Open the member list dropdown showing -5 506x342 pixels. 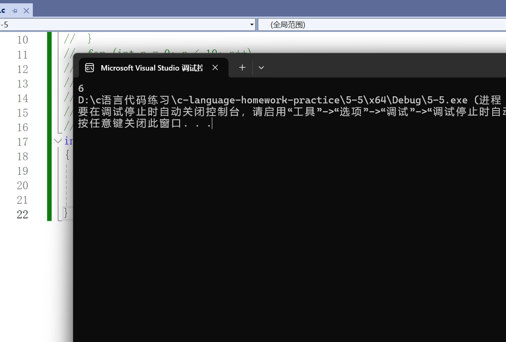pyautogui.click(x=125, y=25)
